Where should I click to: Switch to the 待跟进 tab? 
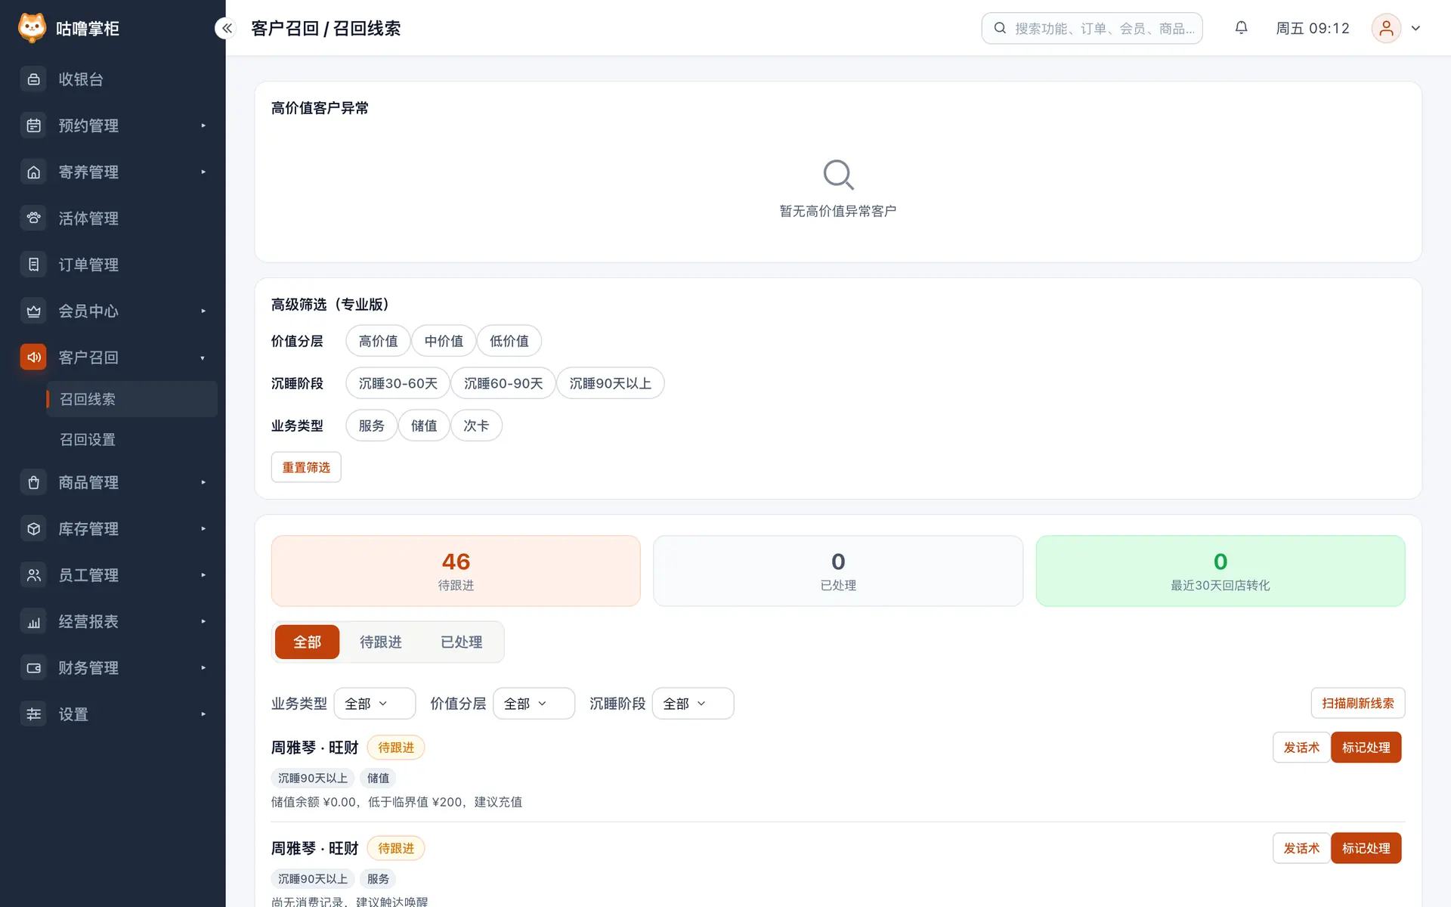pos(381,642)
